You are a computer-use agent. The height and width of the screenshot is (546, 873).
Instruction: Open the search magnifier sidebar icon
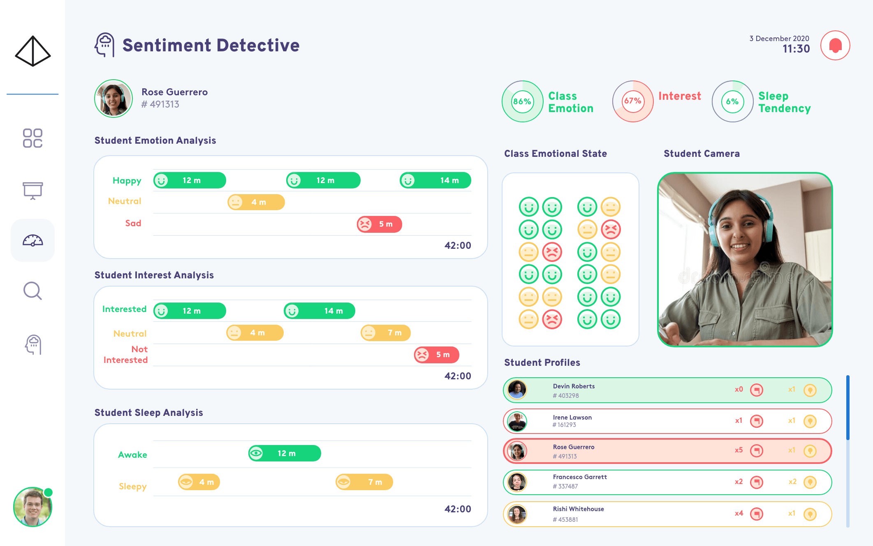coord(32,291)
